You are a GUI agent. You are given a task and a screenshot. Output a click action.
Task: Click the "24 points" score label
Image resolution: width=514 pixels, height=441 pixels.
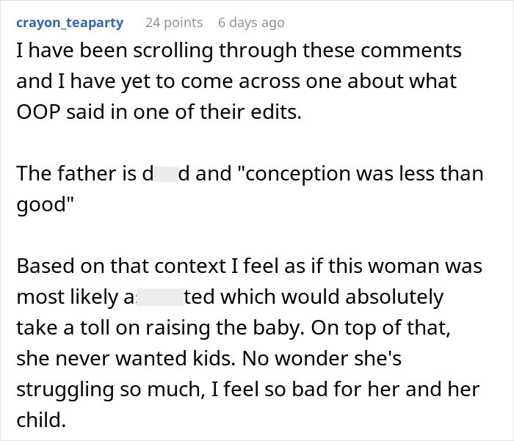coord(174,23)
